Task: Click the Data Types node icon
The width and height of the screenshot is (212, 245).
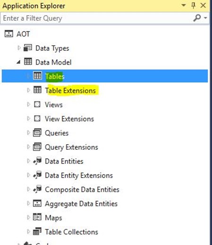Action: click(x=28, y=48)
